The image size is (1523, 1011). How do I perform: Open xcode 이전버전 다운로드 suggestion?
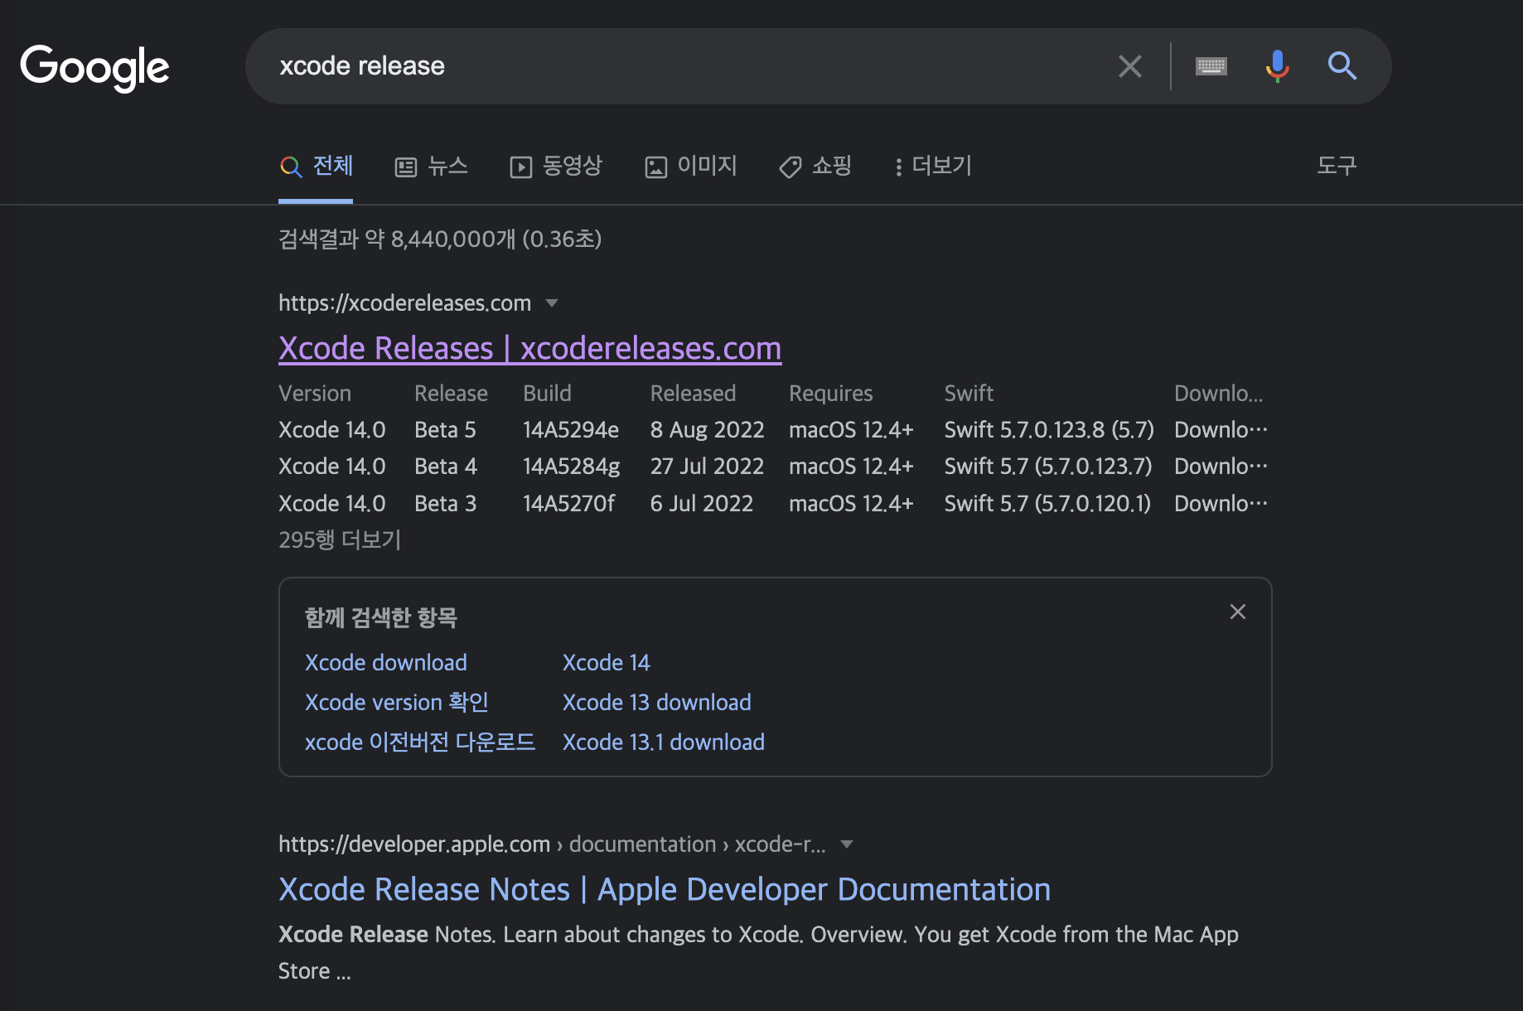point(420,743)
